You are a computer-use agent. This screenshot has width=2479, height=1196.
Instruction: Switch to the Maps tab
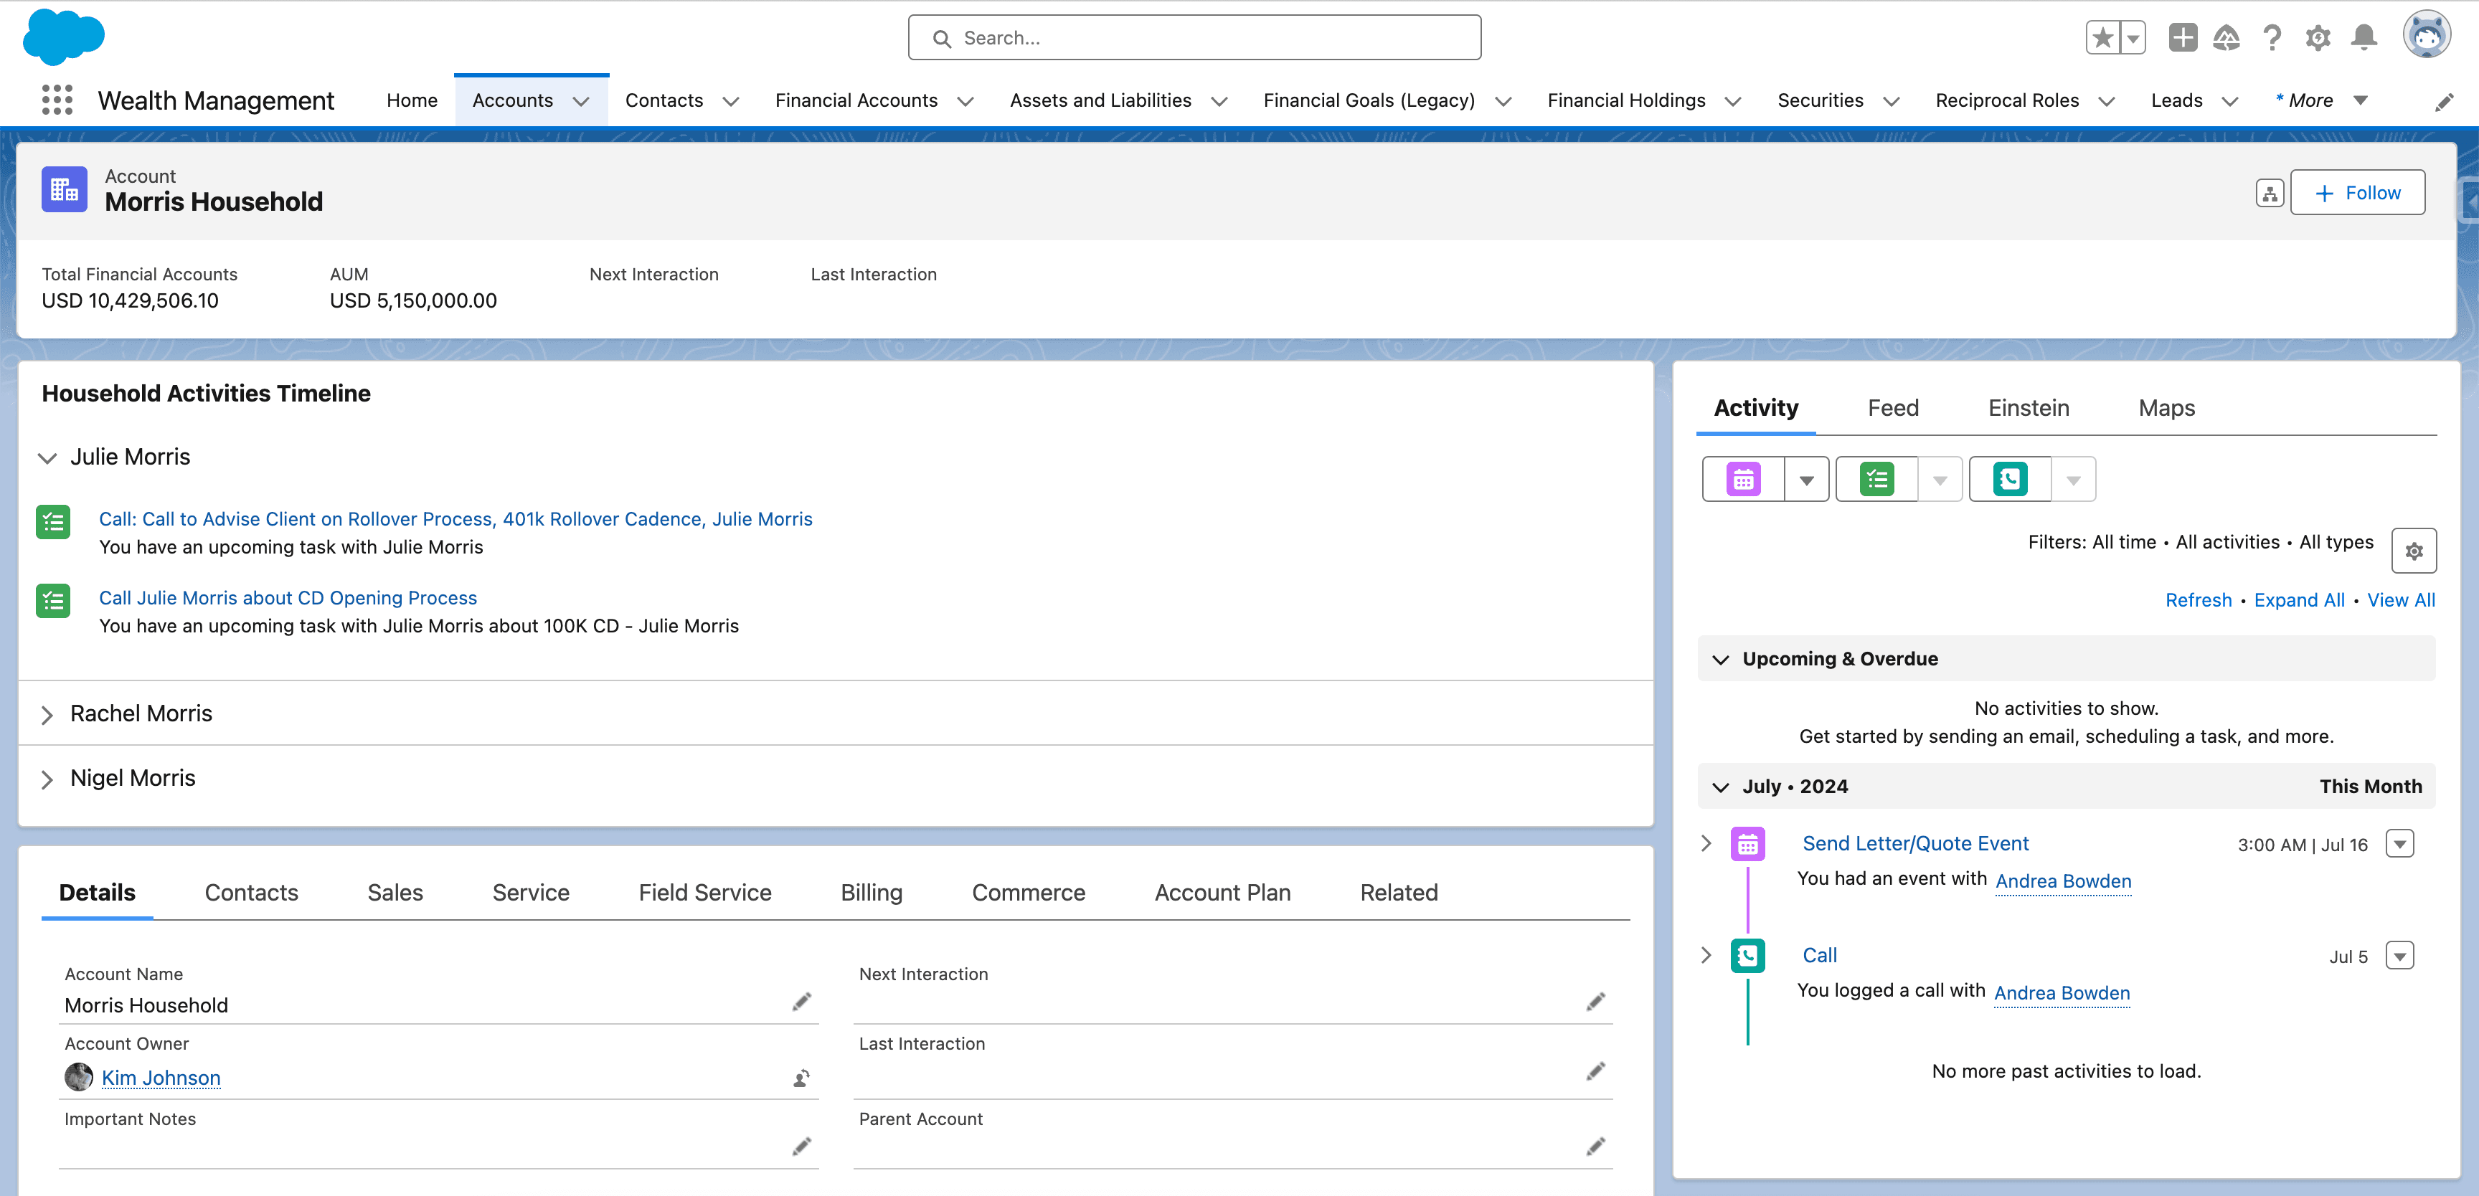[x=2166, y=408]
